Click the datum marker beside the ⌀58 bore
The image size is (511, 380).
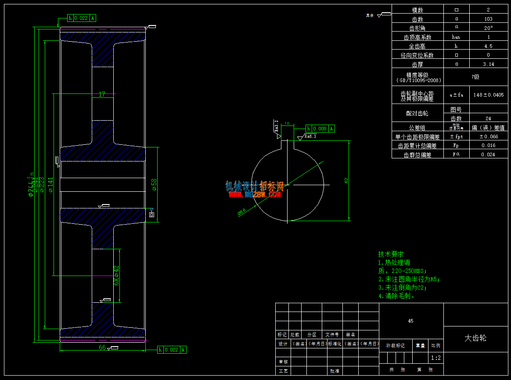pyautogui.click(x=151, y=213)
